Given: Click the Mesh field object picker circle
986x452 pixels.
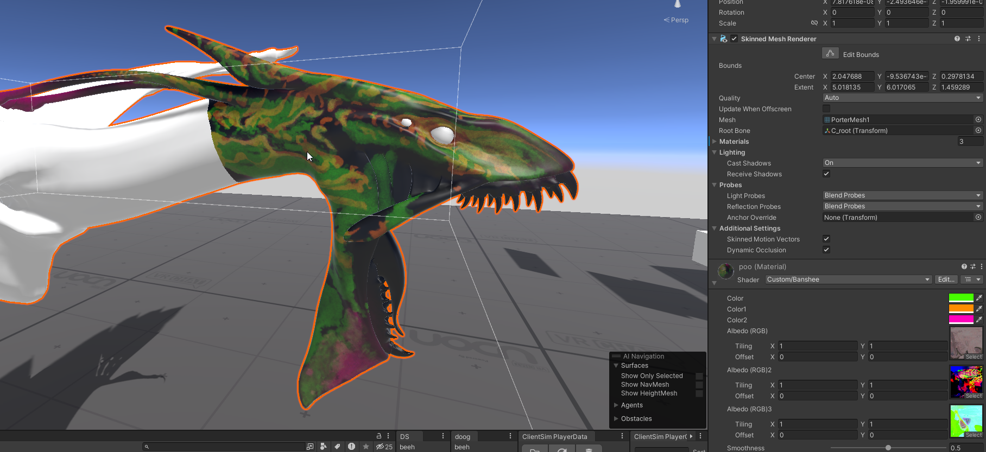Looking at the screenshot, I should (978, 120).
